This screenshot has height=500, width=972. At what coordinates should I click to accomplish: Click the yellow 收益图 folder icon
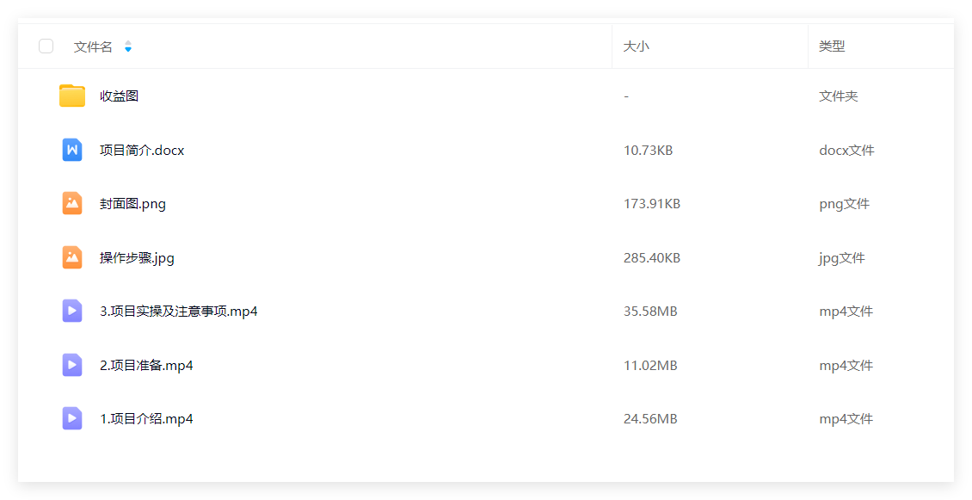click(x=72, y=96)
